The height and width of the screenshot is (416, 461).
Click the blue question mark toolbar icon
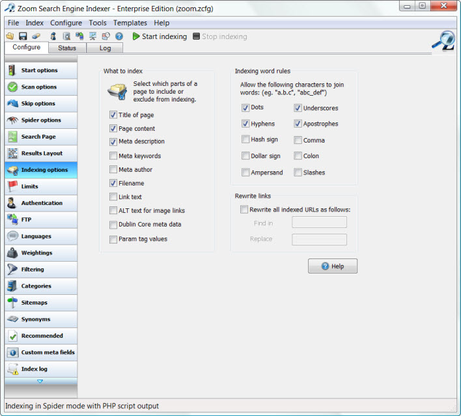coord(119,36)
